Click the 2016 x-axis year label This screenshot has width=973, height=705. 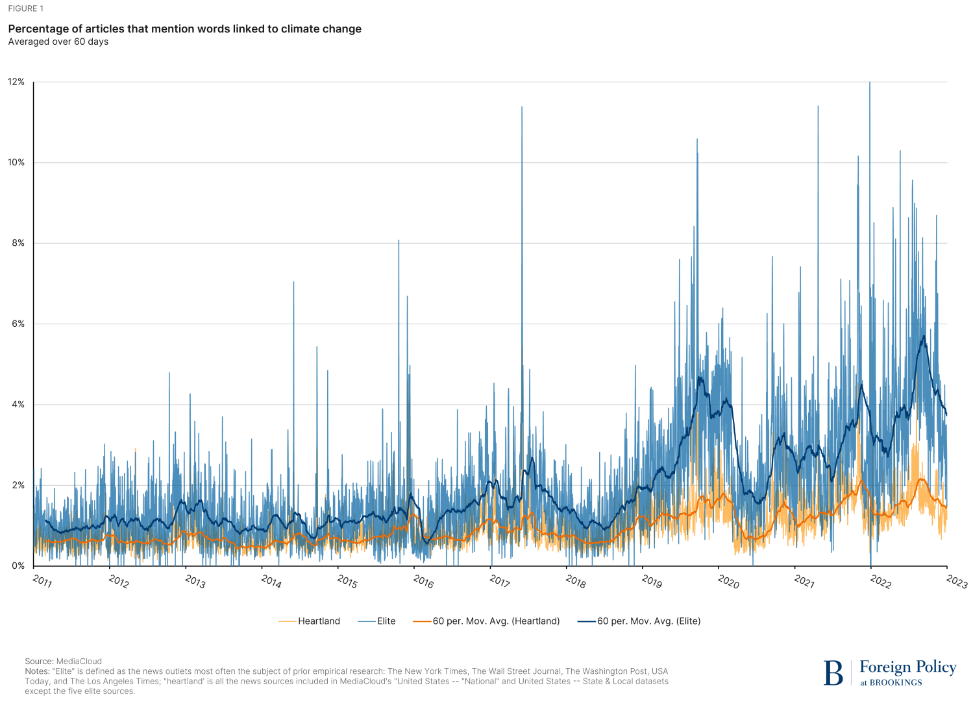(423, 580)
